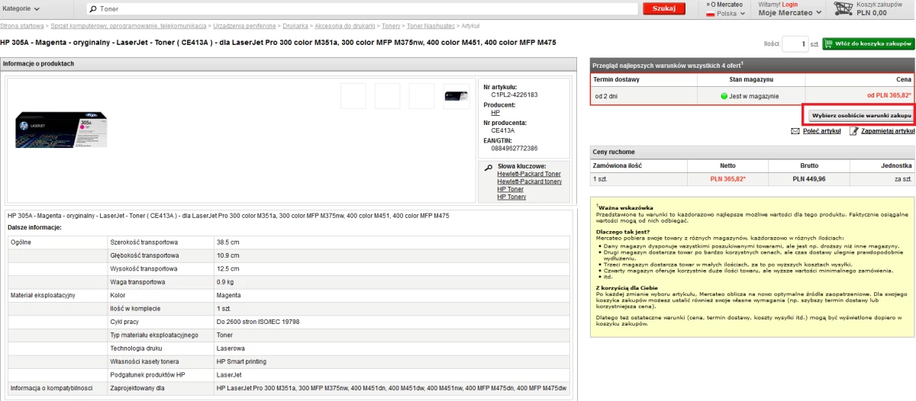Expand the Moje Mercateo account menu

(x=789, y=13)
